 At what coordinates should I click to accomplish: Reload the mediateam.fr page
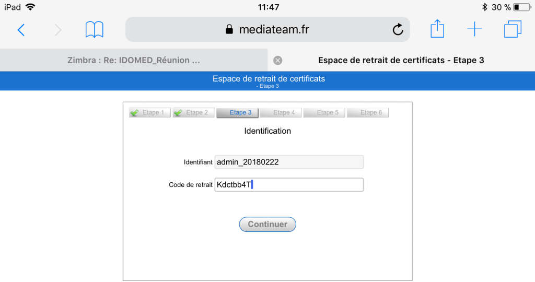coord(398,29)
